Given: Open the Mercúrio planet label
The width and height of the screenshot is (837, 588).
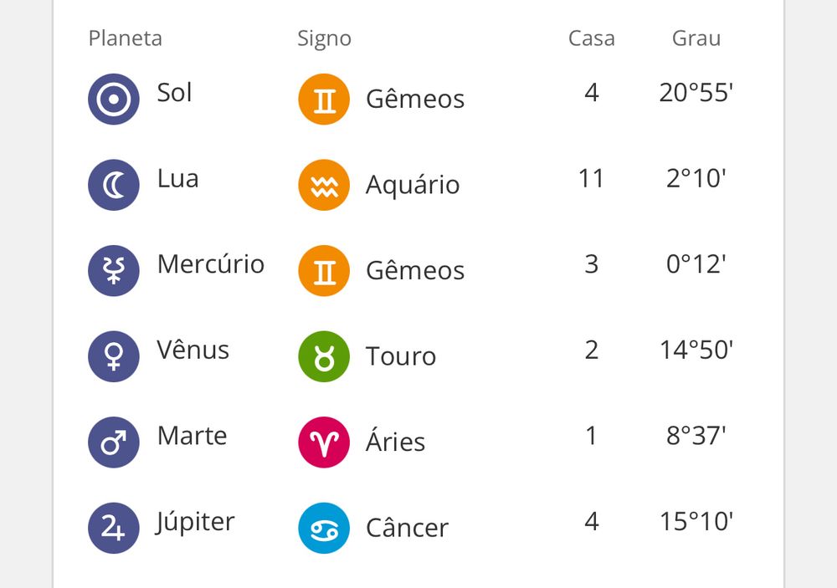Looking at the screenshot, I should 211,264.
